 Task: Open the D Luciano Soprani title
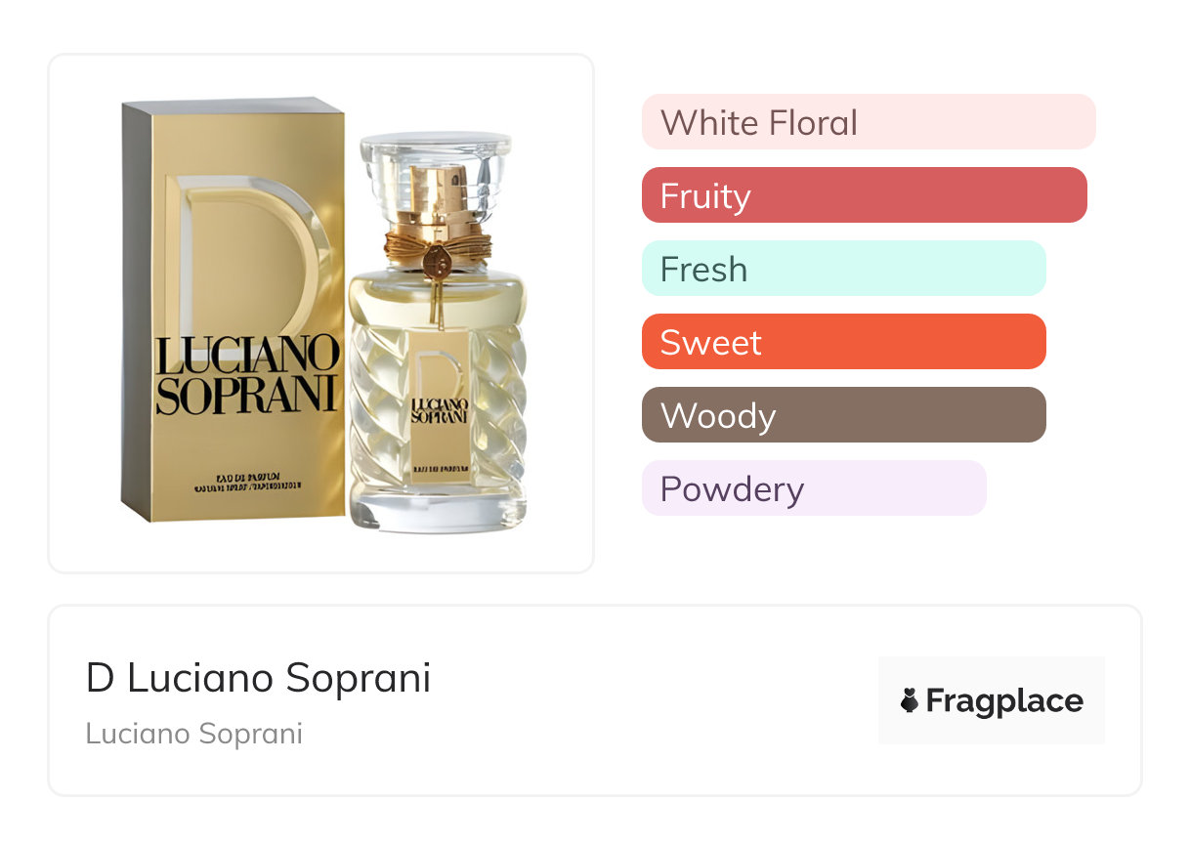[258, 678]
